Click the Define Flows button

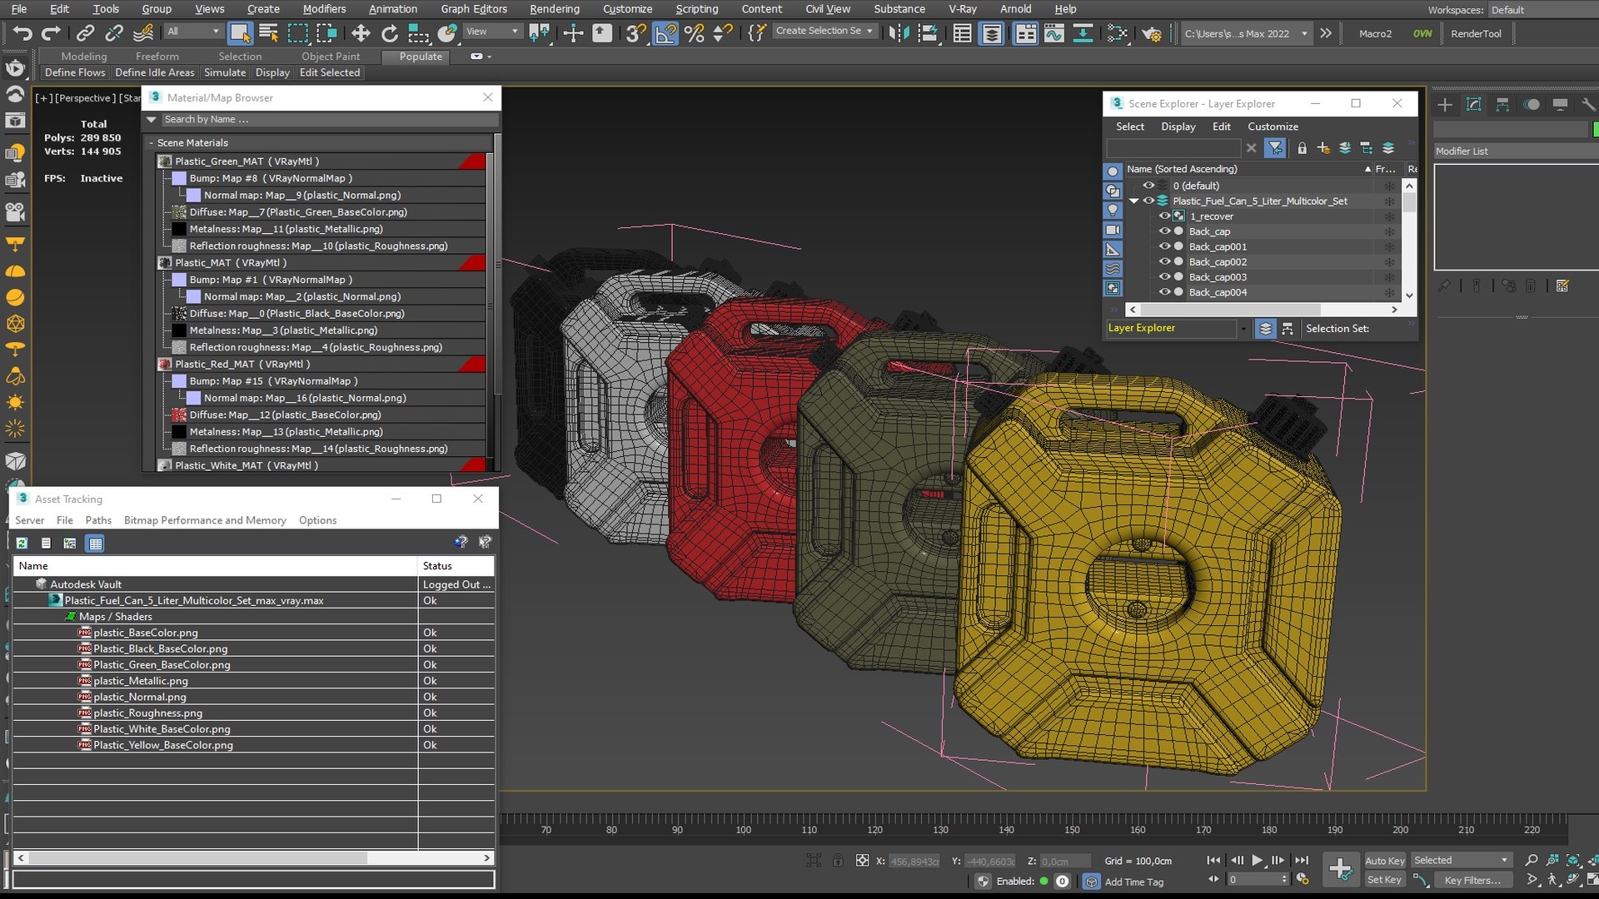click(x=75, y=72)
